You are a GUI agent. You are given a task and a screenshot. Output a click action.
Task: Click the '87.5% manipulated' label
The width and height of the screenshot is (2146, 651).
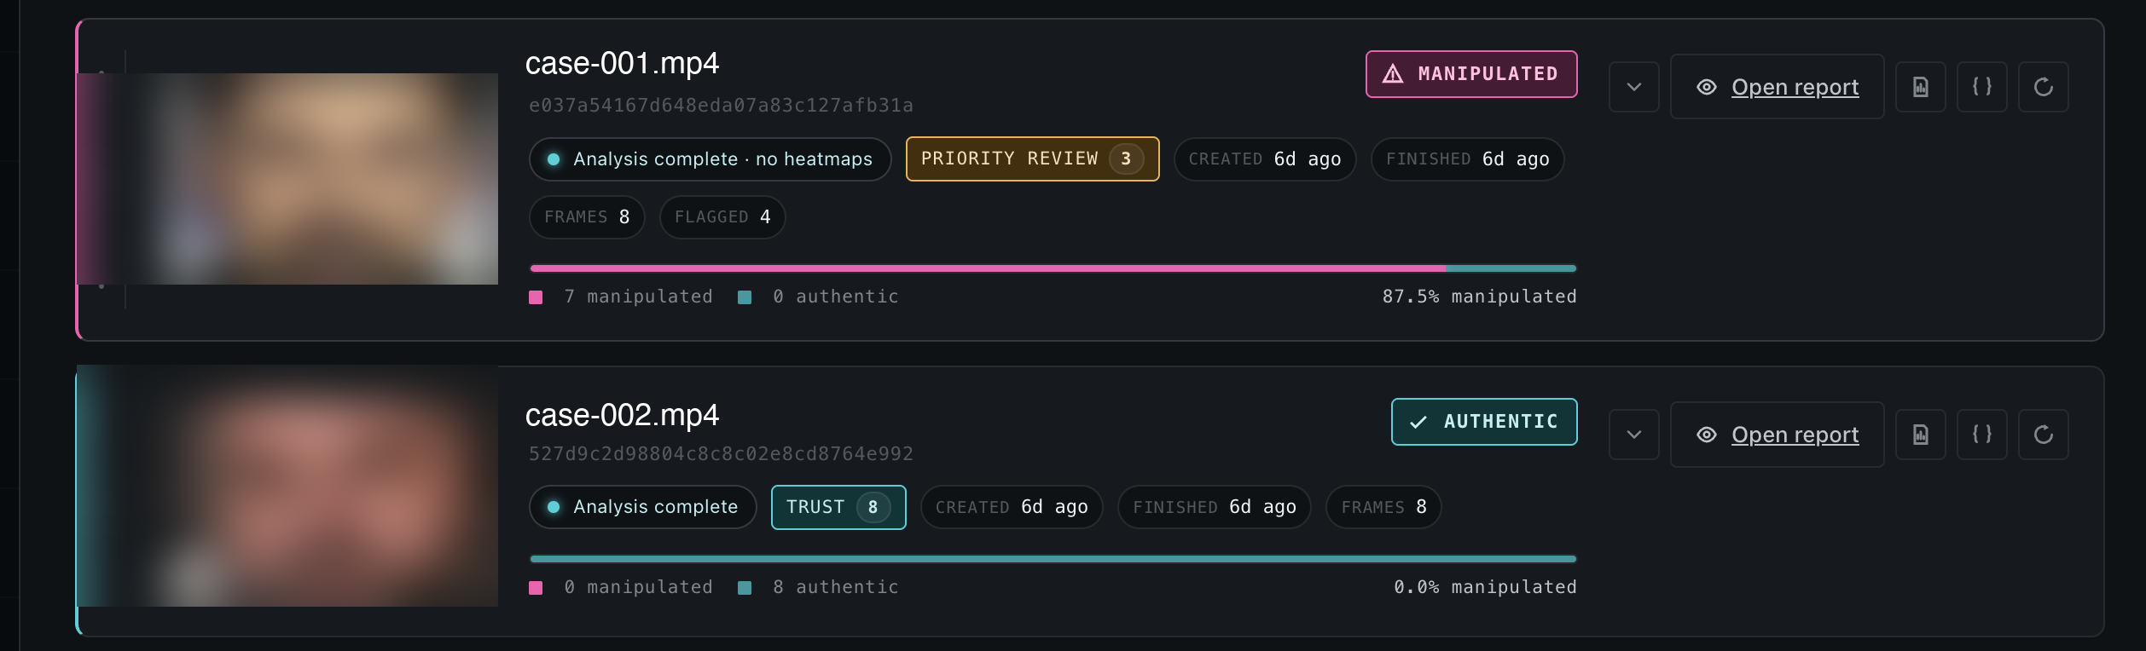(x=1480, y=297)
